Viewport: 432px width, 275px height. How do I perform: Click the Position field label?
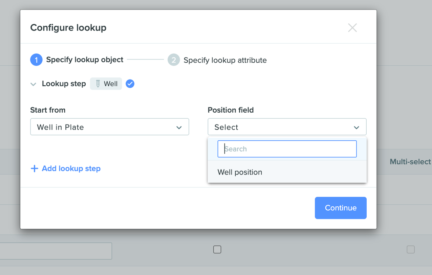(231, 110)
